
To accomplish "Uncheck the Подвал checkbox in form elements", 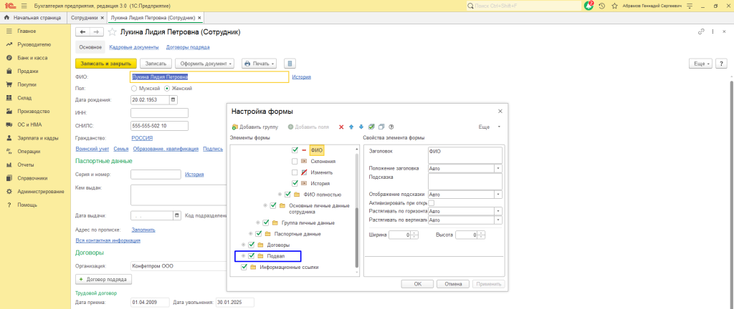I will pyautogui.click(x=252, y=255).
